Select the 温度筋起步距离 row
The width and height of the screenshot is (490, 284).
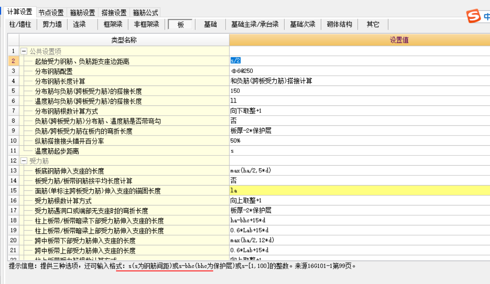tap(124, 151)
